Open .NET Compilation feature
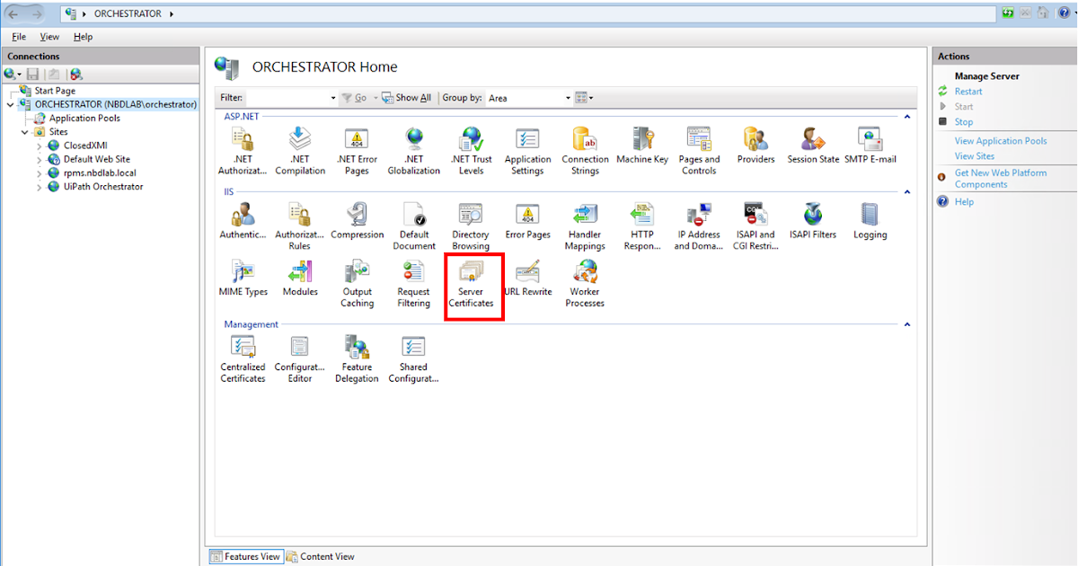The image size is (1078, 566). tap(300, 151)
